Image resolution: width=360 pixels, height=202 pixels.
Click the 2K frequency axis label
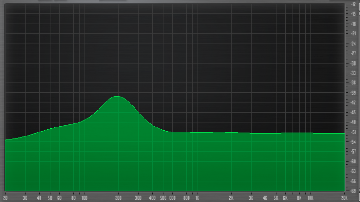tap(231, 198)
